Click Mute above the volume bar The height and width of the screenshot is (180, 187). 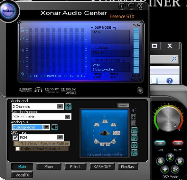136,25
